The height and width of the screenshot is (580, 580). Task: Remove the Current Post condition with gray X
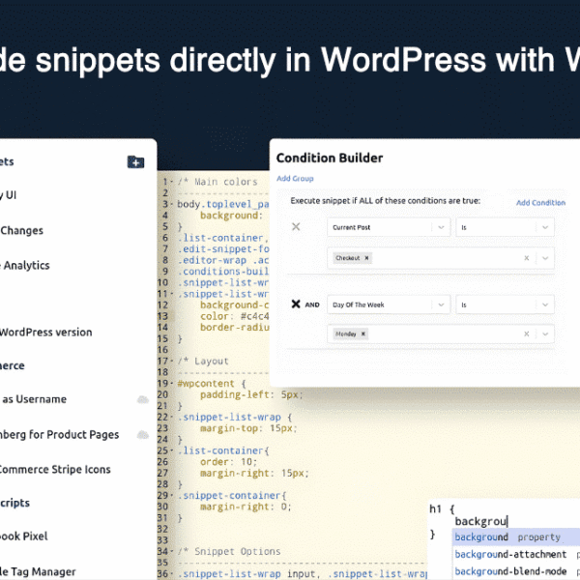pyautogui.click(x=296, y=227)
